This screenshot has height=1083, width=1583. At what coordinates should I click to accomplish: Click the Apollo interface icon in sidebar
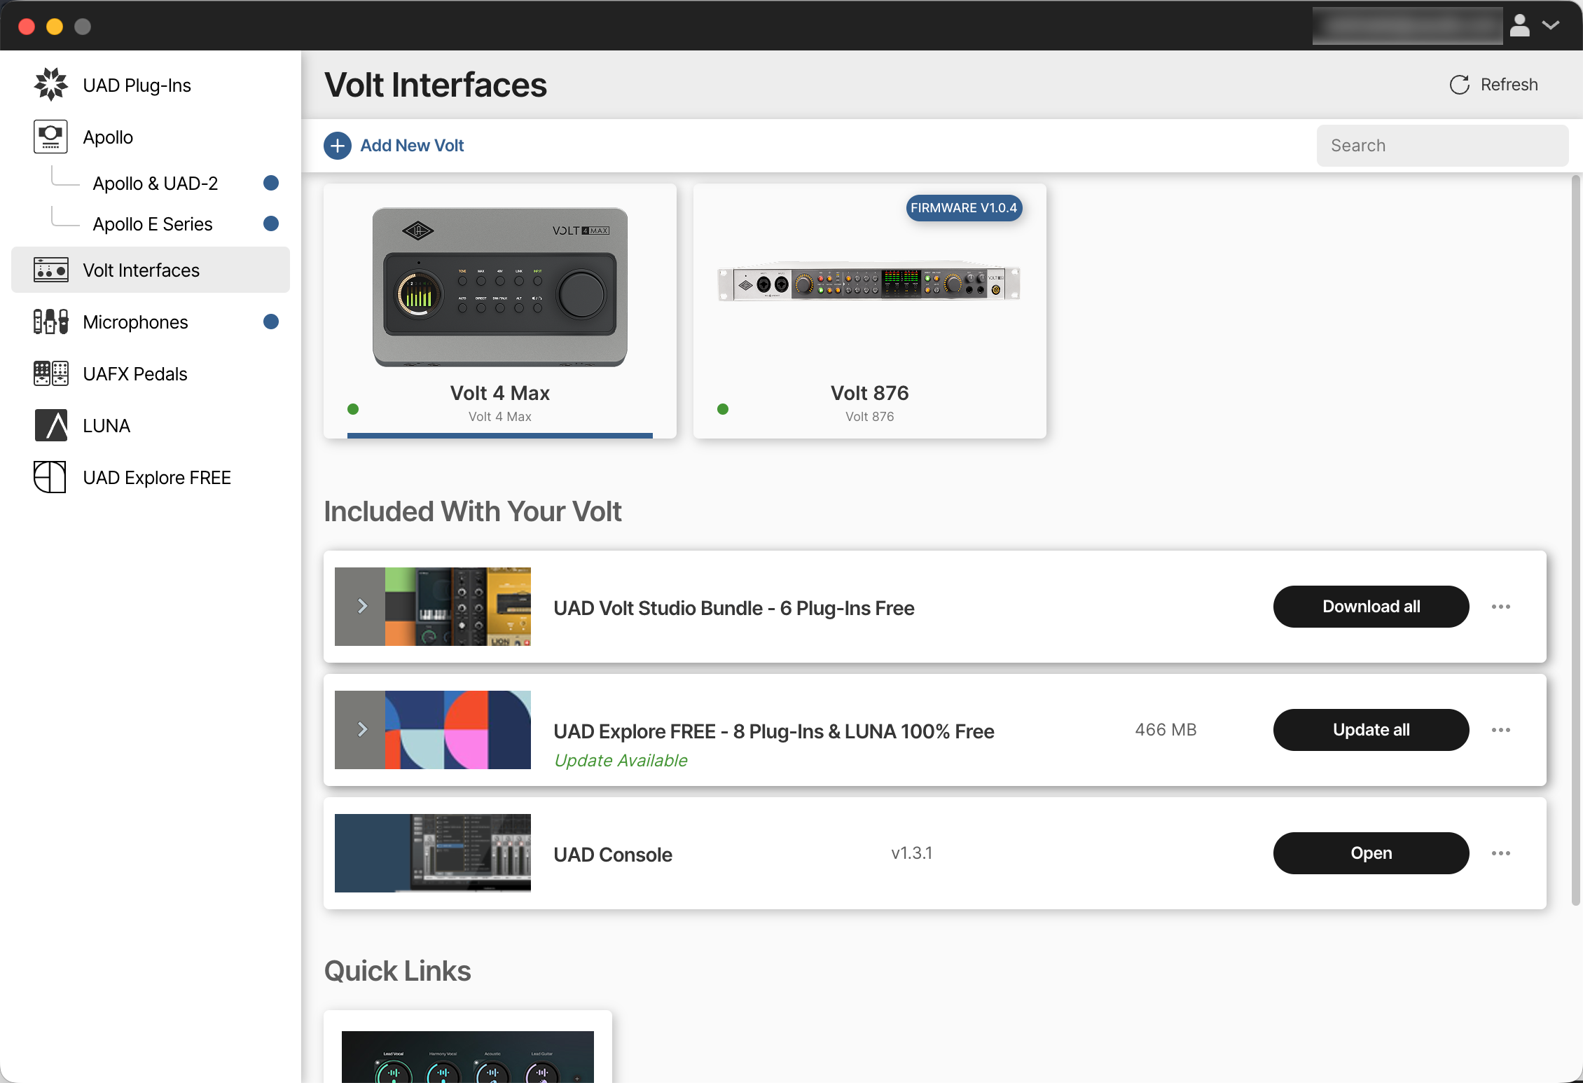coord(51,137)
